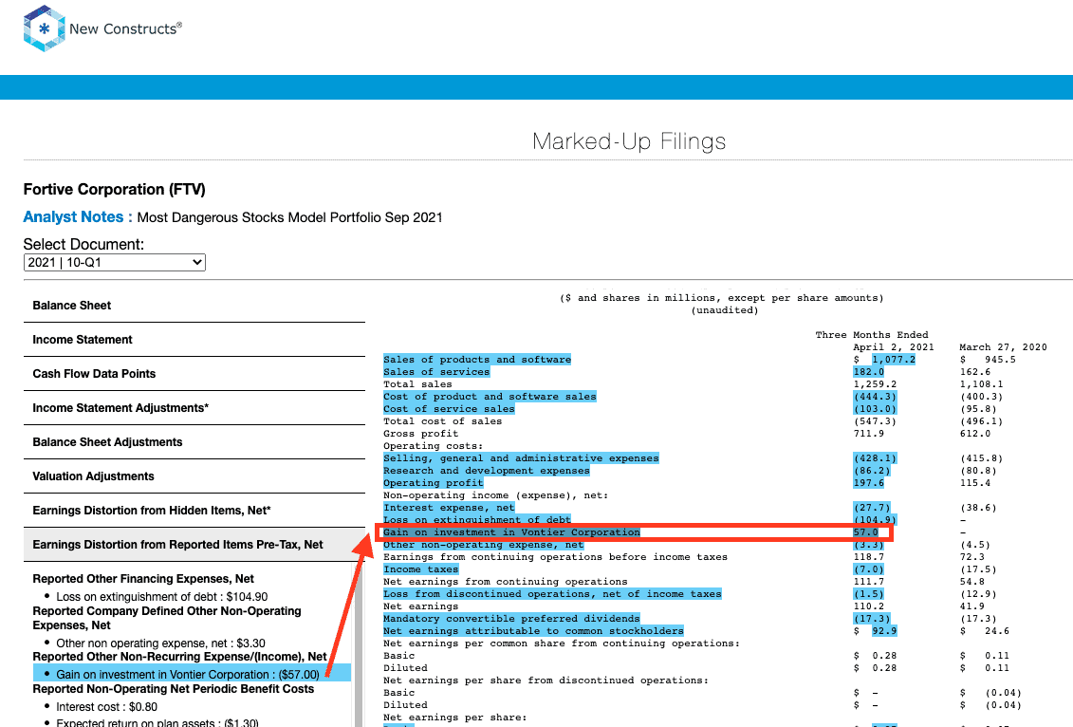
Task: Open Income Statement Adjustments* section
Action: point(194,408)
